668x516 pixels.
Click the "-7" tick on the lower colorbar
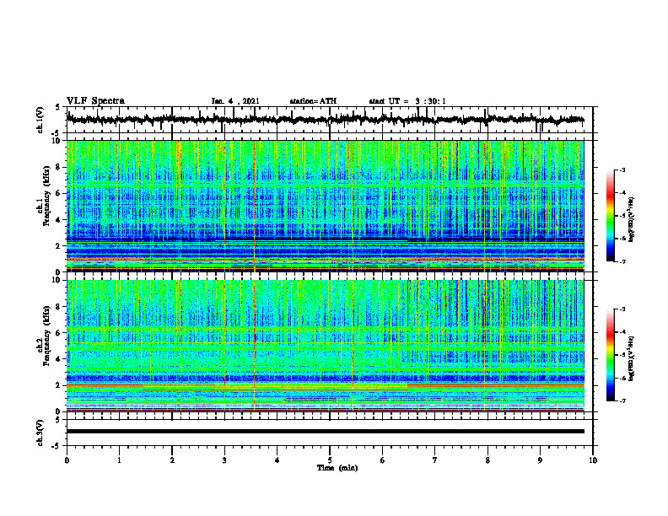(622, 400)
